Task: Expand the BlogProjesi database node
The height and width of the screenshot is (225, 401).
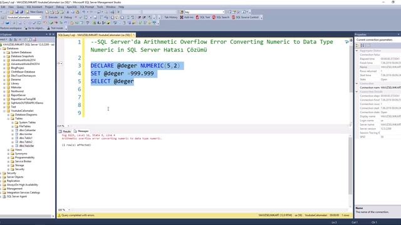Action: tap(4, 68)
